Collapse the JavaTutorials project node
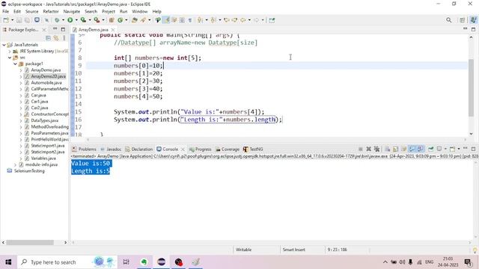Viewport: 479px width, 269px height. pyautogui.click(x=4, y=45)
